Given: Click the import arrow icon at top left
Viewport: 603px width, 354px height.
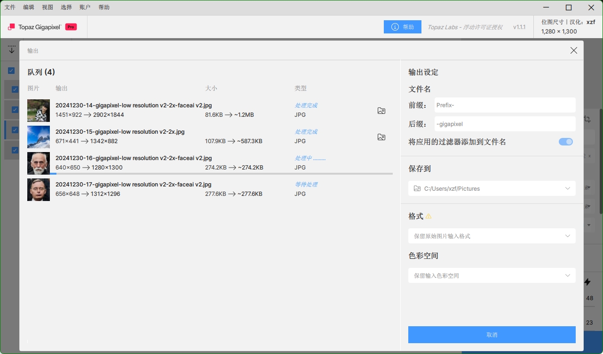Looking at the screenshot, I should [12, 49].
